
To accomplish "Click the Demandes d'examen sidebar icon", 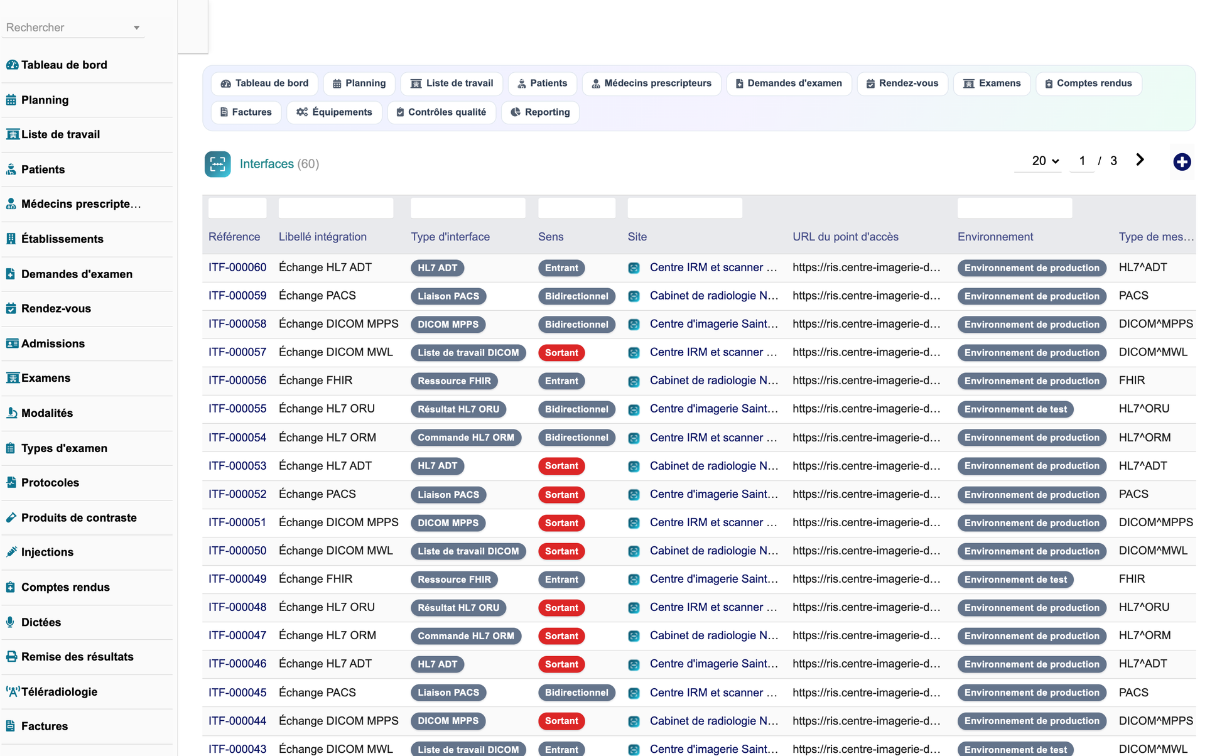I will tap(11, 274).
